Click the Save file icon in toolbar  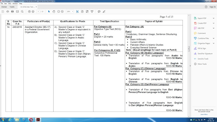coord(3,12)
